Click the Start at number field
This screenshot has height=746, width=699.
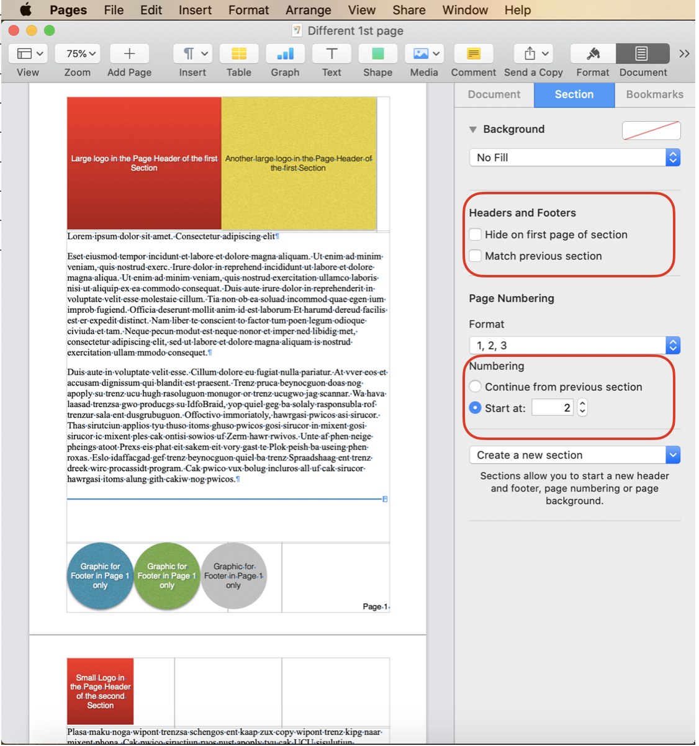(x=552, y=408)
